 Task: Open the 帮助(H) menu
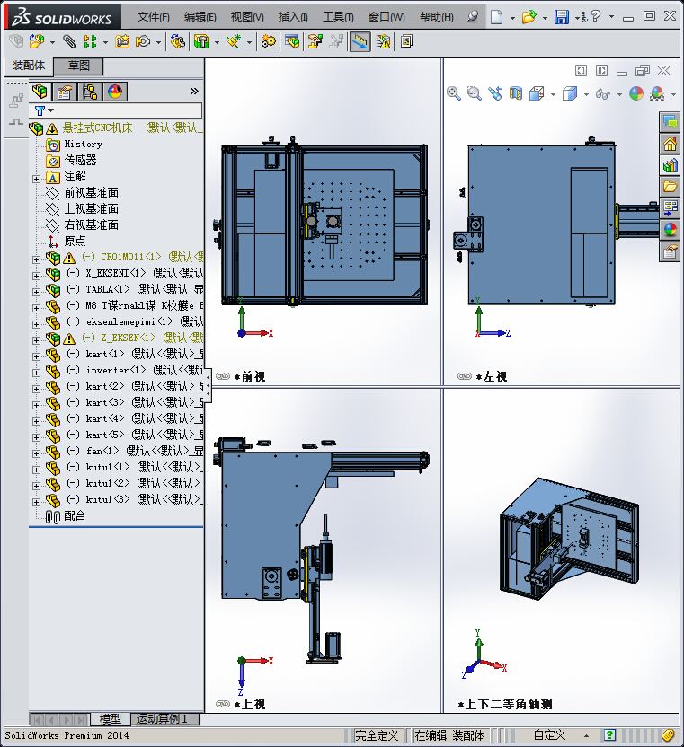tap(437, 17)
